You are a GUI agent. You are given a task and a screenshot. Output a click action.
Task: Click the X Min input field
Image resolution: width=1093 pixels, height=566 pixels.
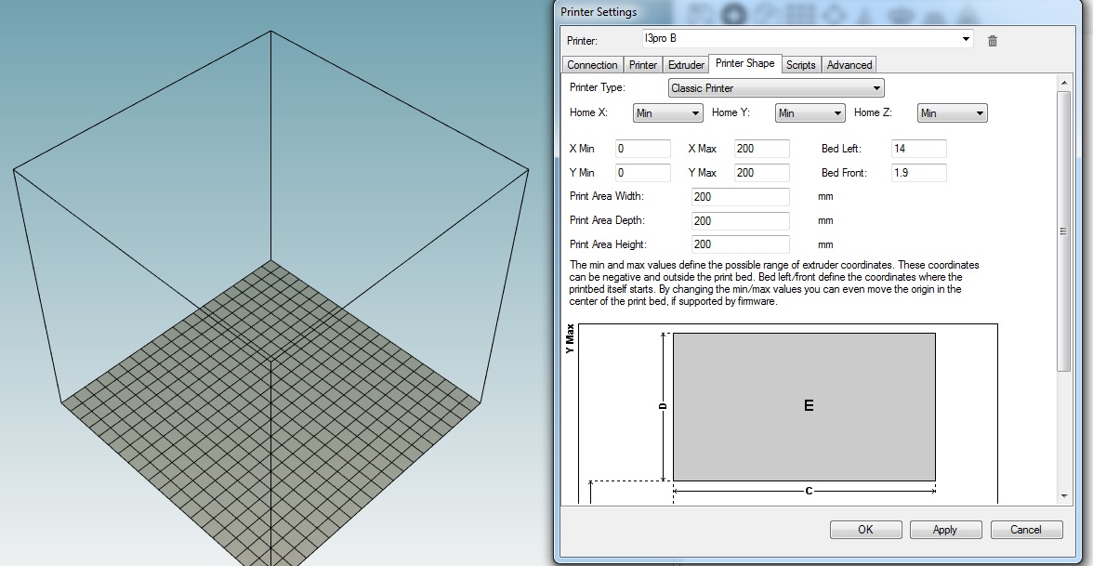643,149
